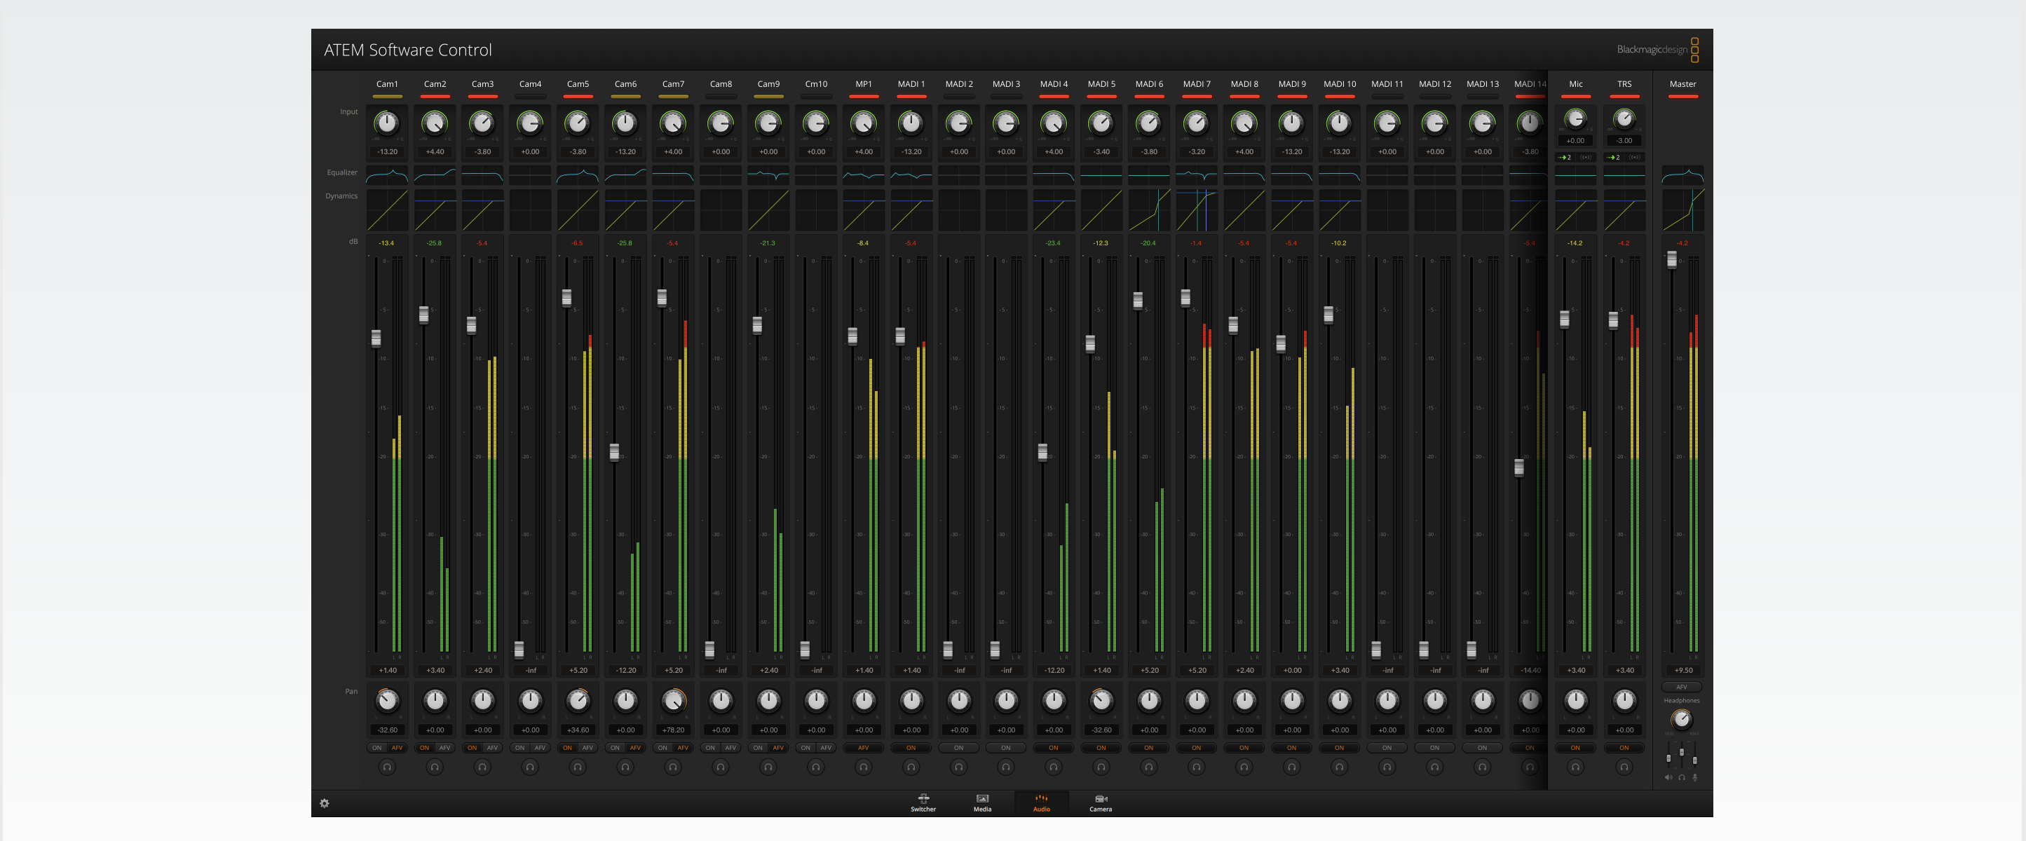
Task: Click Cam5 fader value +5.20
Action: (x=578, y=671)
